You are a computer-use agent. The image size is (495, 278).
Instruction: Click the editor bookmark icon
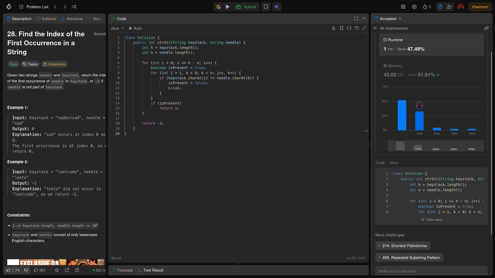342,28
